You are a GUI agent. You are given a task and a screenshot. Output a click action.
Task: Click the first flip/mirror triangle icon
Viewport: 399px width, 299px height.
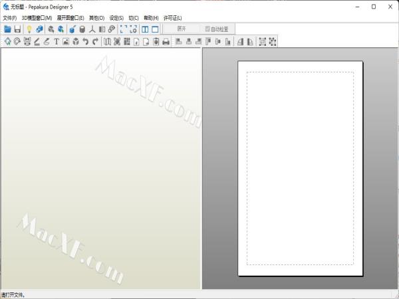coord(240,41)
